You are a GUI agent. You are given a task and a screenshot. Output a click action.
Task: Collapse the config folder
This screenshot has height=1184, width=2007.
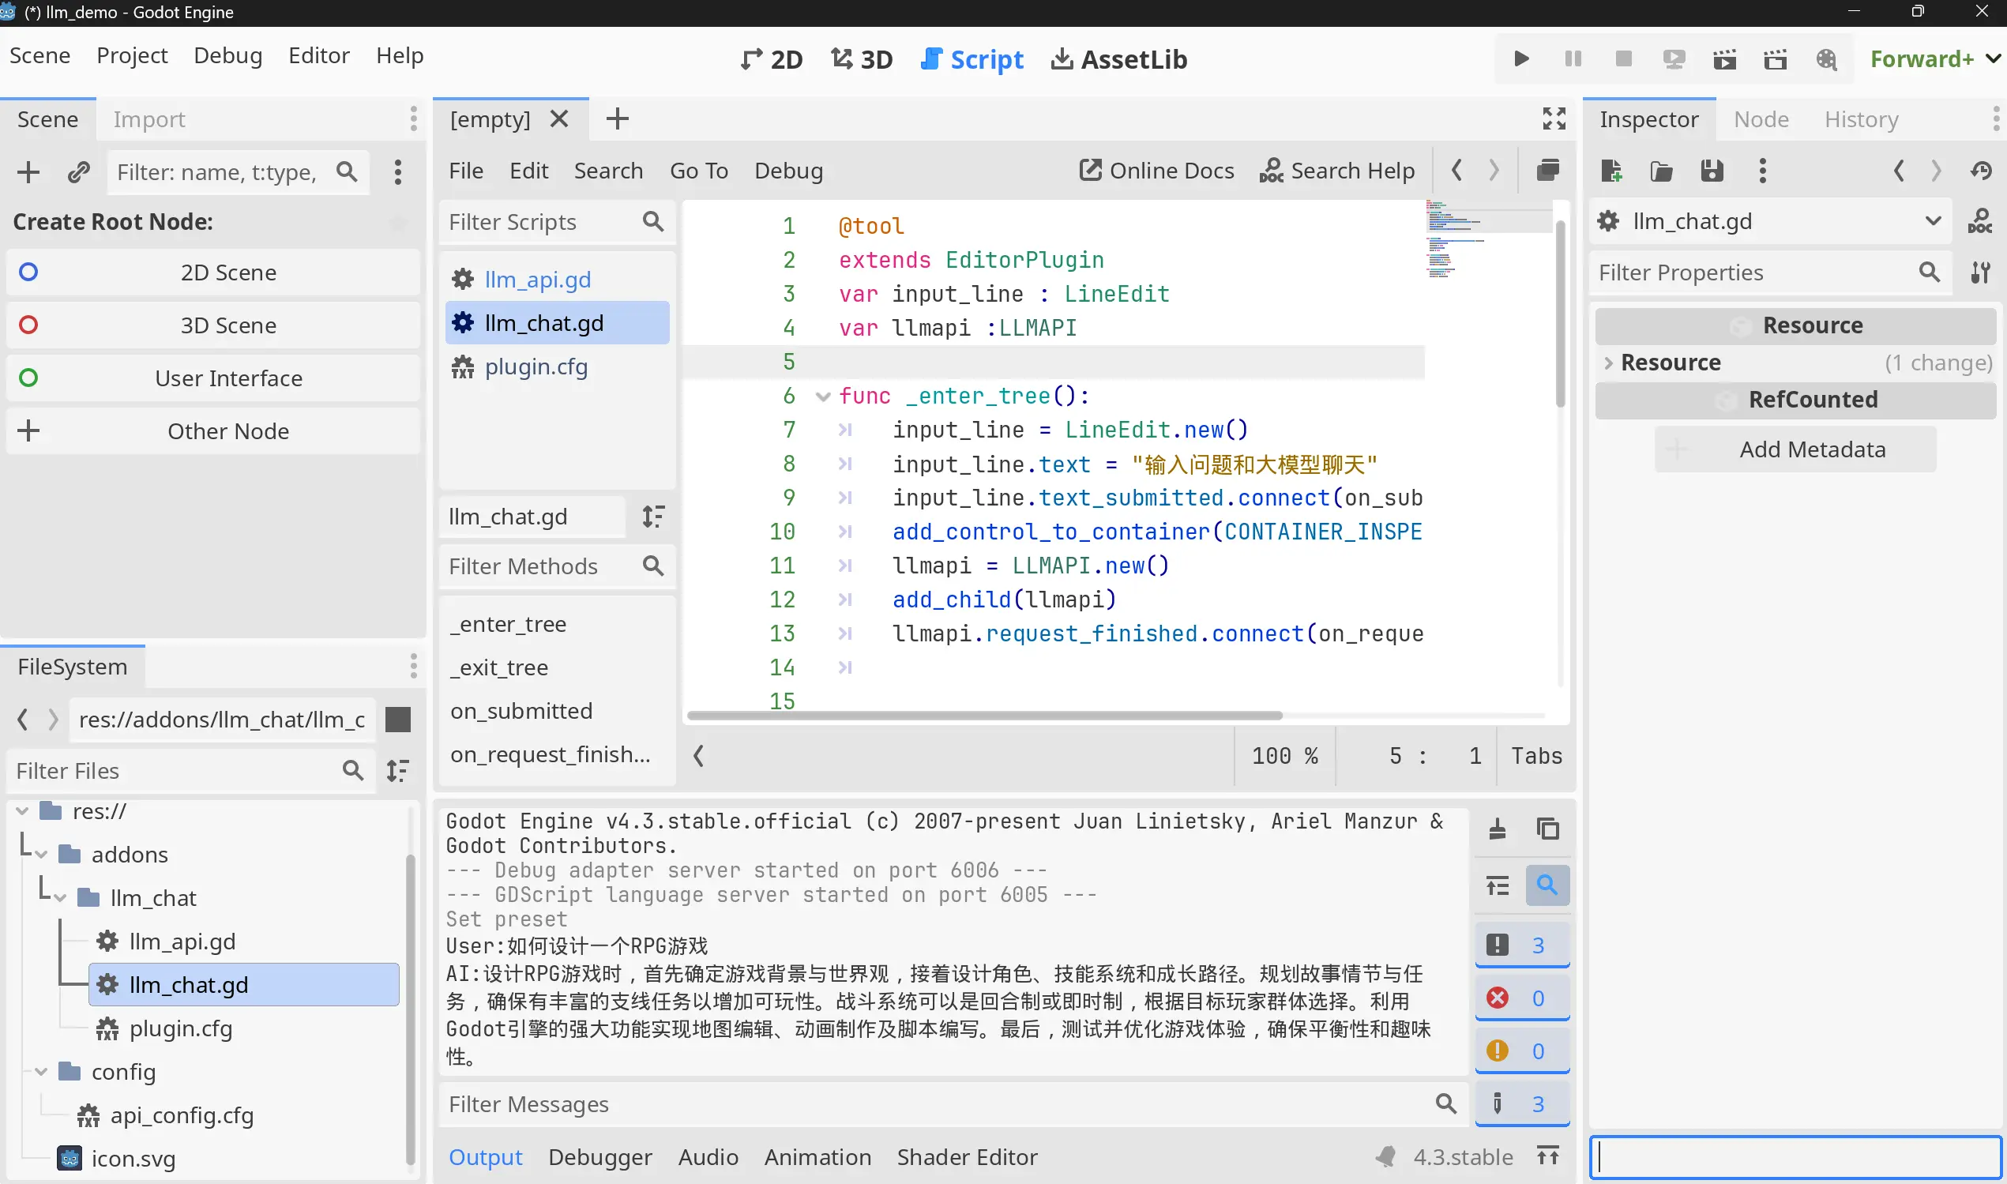tap(42, 1072)
